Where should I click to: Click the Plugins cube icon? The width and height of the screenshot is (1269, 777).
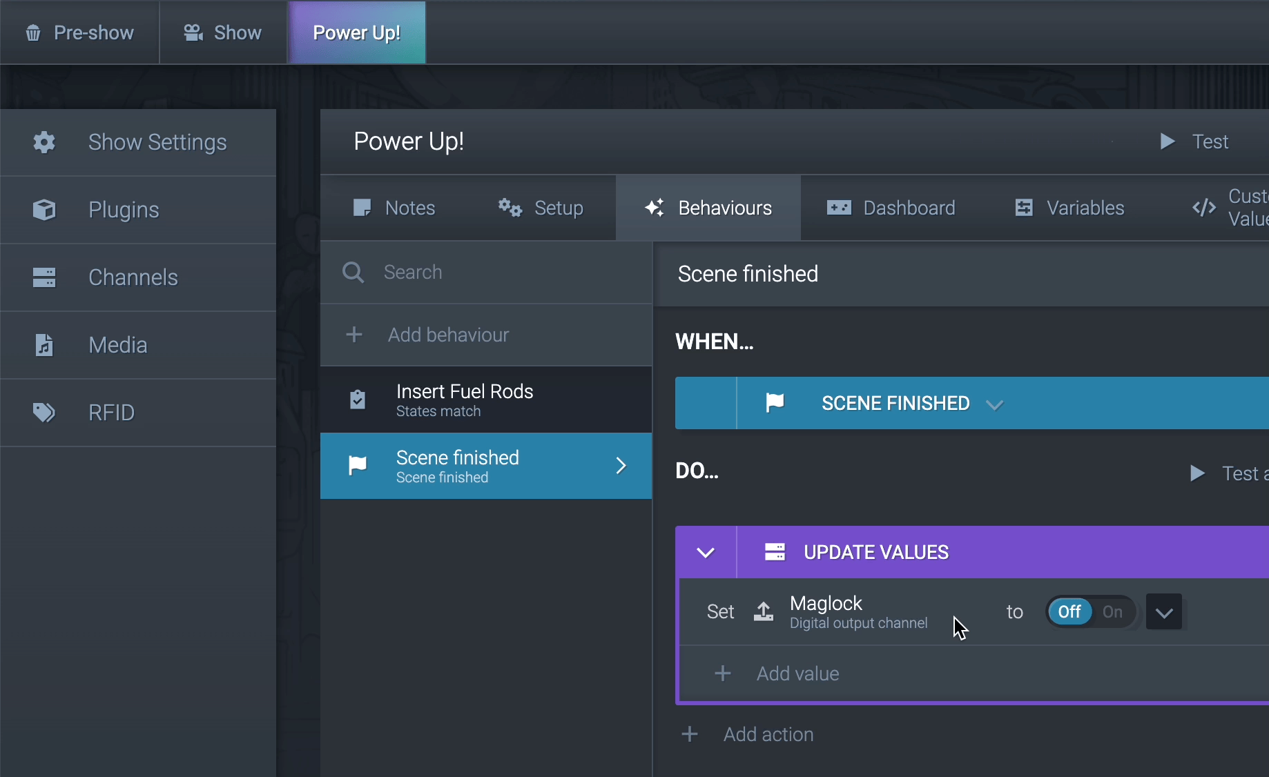(44, 210)
